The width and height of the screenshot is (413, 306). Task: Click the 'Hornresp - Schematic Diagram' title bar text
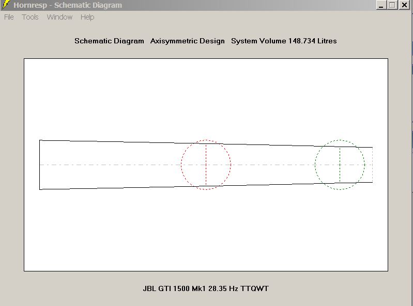coord(68,5)
